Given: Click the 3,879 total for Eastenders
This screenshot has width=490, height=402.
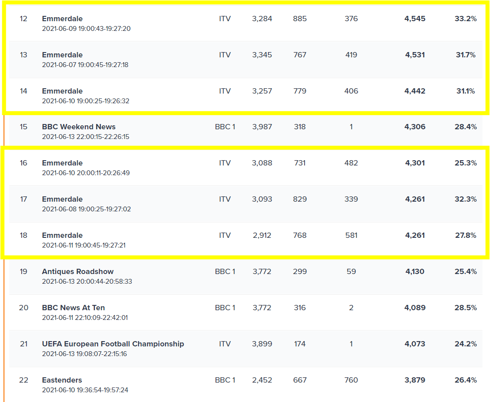Looking at the screenshot, I should tap(415, 380).
